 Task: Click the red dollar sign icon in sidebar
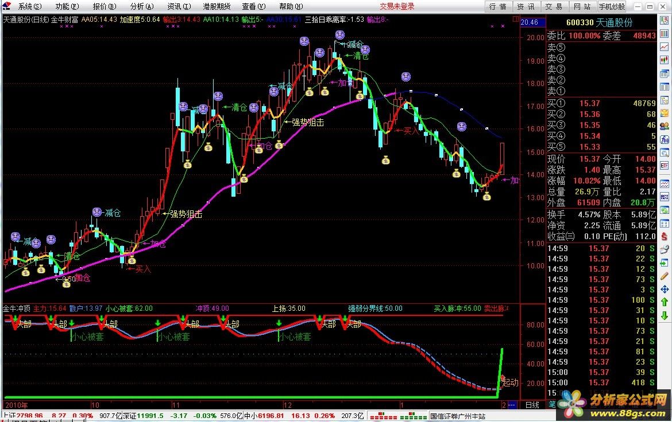point(665,237)
